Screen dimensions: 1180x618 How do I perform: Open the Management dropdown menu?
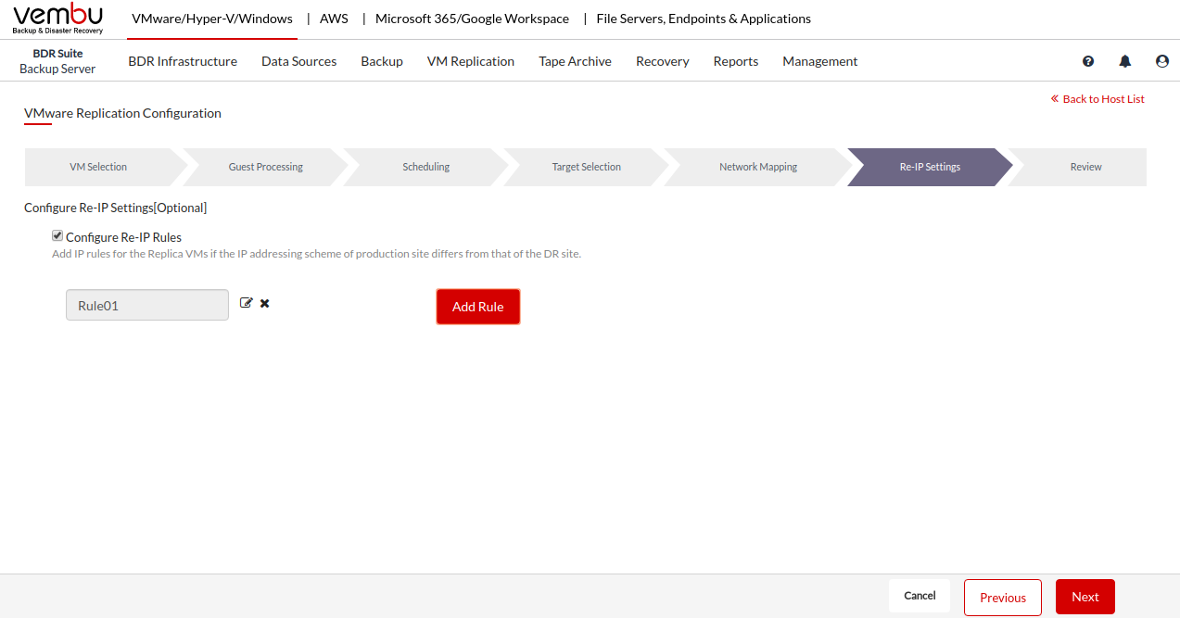819,61
